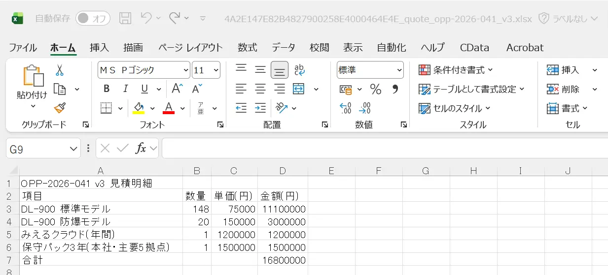Apply the yellow fill color
The height and width of the screenshot is (275, 608).
click(139, 108)
